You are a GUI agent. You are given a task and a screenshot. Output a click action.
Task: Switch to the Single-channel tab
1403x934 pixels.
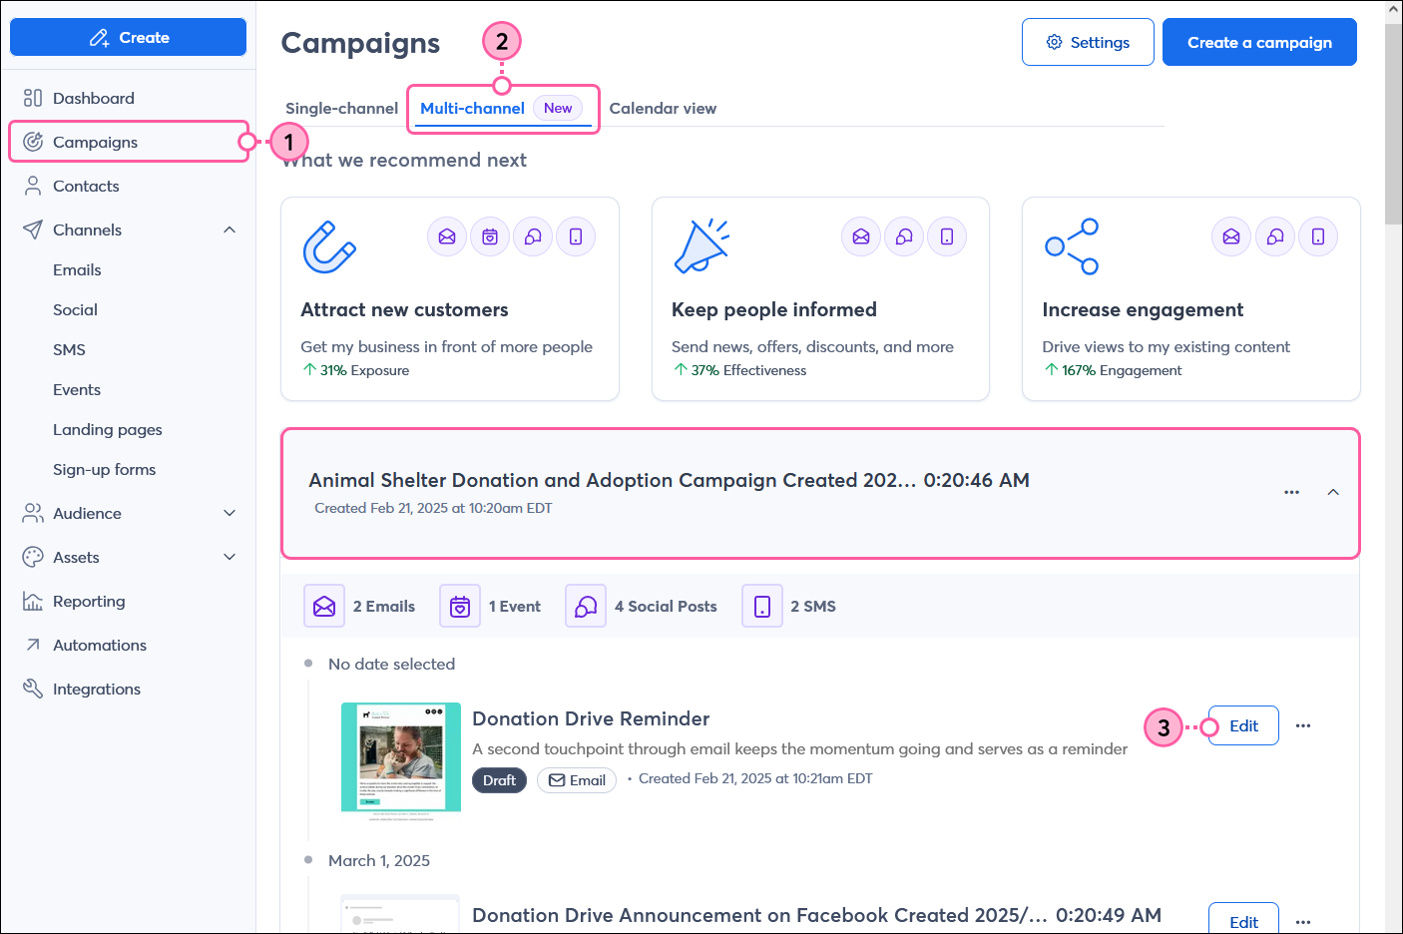341,108
